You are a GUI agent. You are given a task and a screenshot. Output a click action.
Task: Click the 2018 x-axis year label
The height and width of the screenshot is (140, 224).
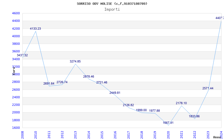142,135
